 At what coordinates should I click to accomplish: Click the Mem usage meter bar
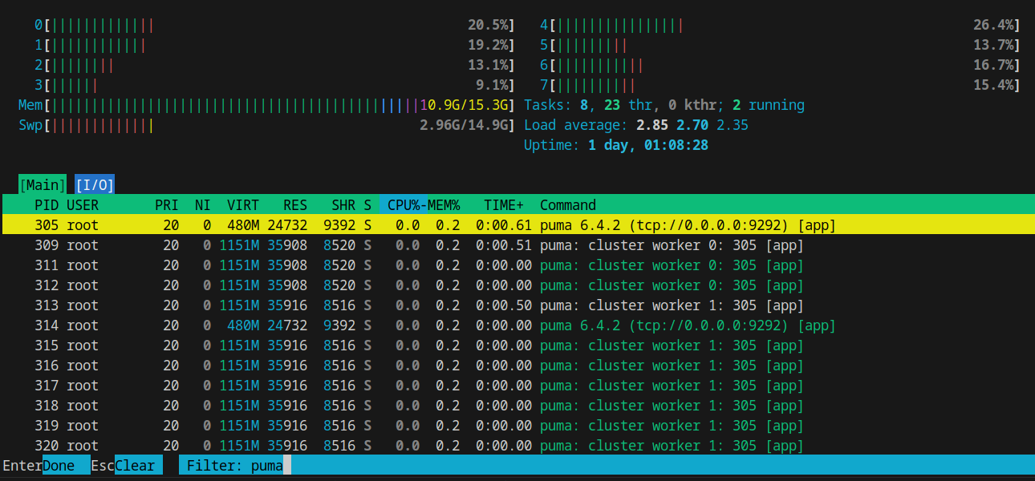coord(267,105)
